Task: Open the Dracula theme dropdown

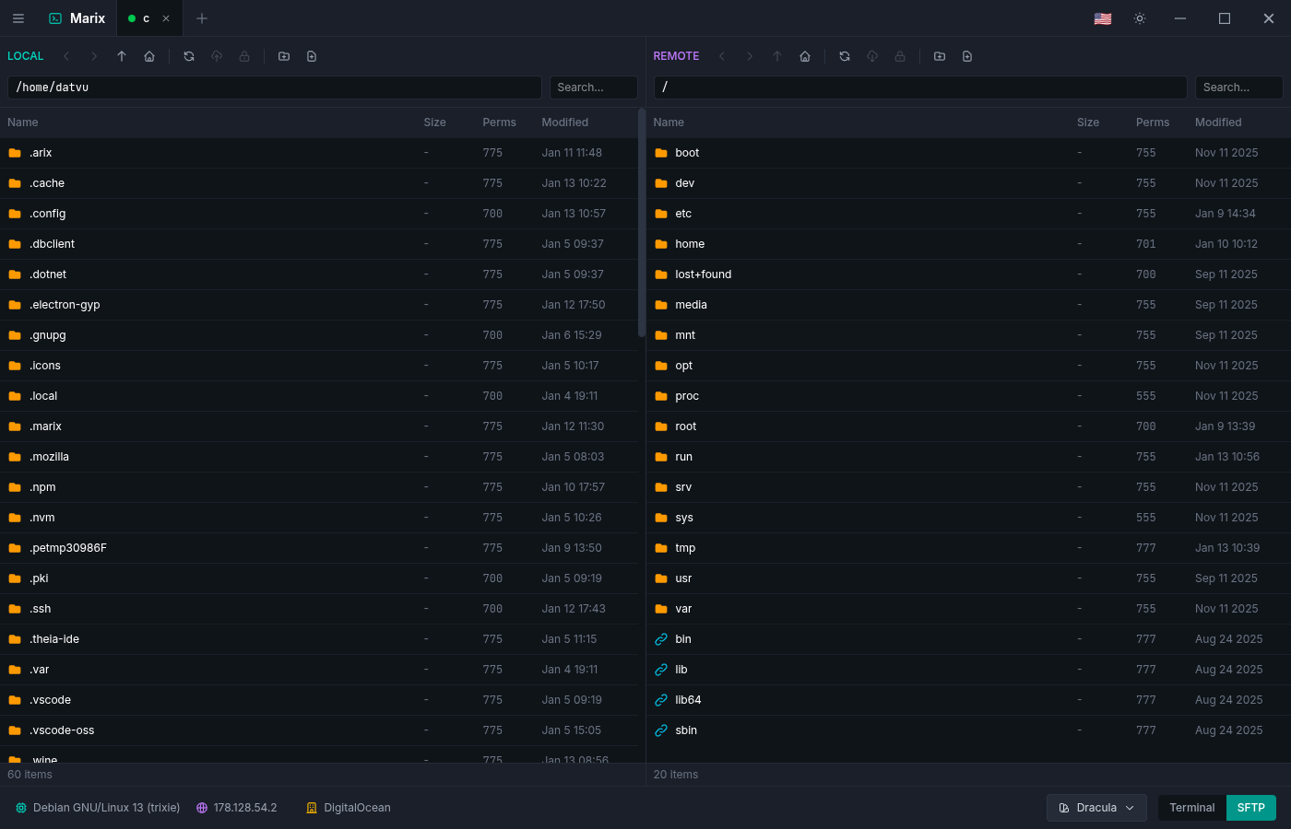Action: pos(1096,808)
